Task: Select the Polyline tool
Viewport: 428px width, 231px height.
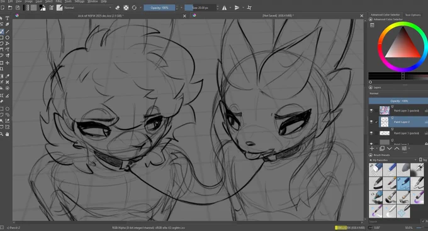Action: click(x=8, y=43)
